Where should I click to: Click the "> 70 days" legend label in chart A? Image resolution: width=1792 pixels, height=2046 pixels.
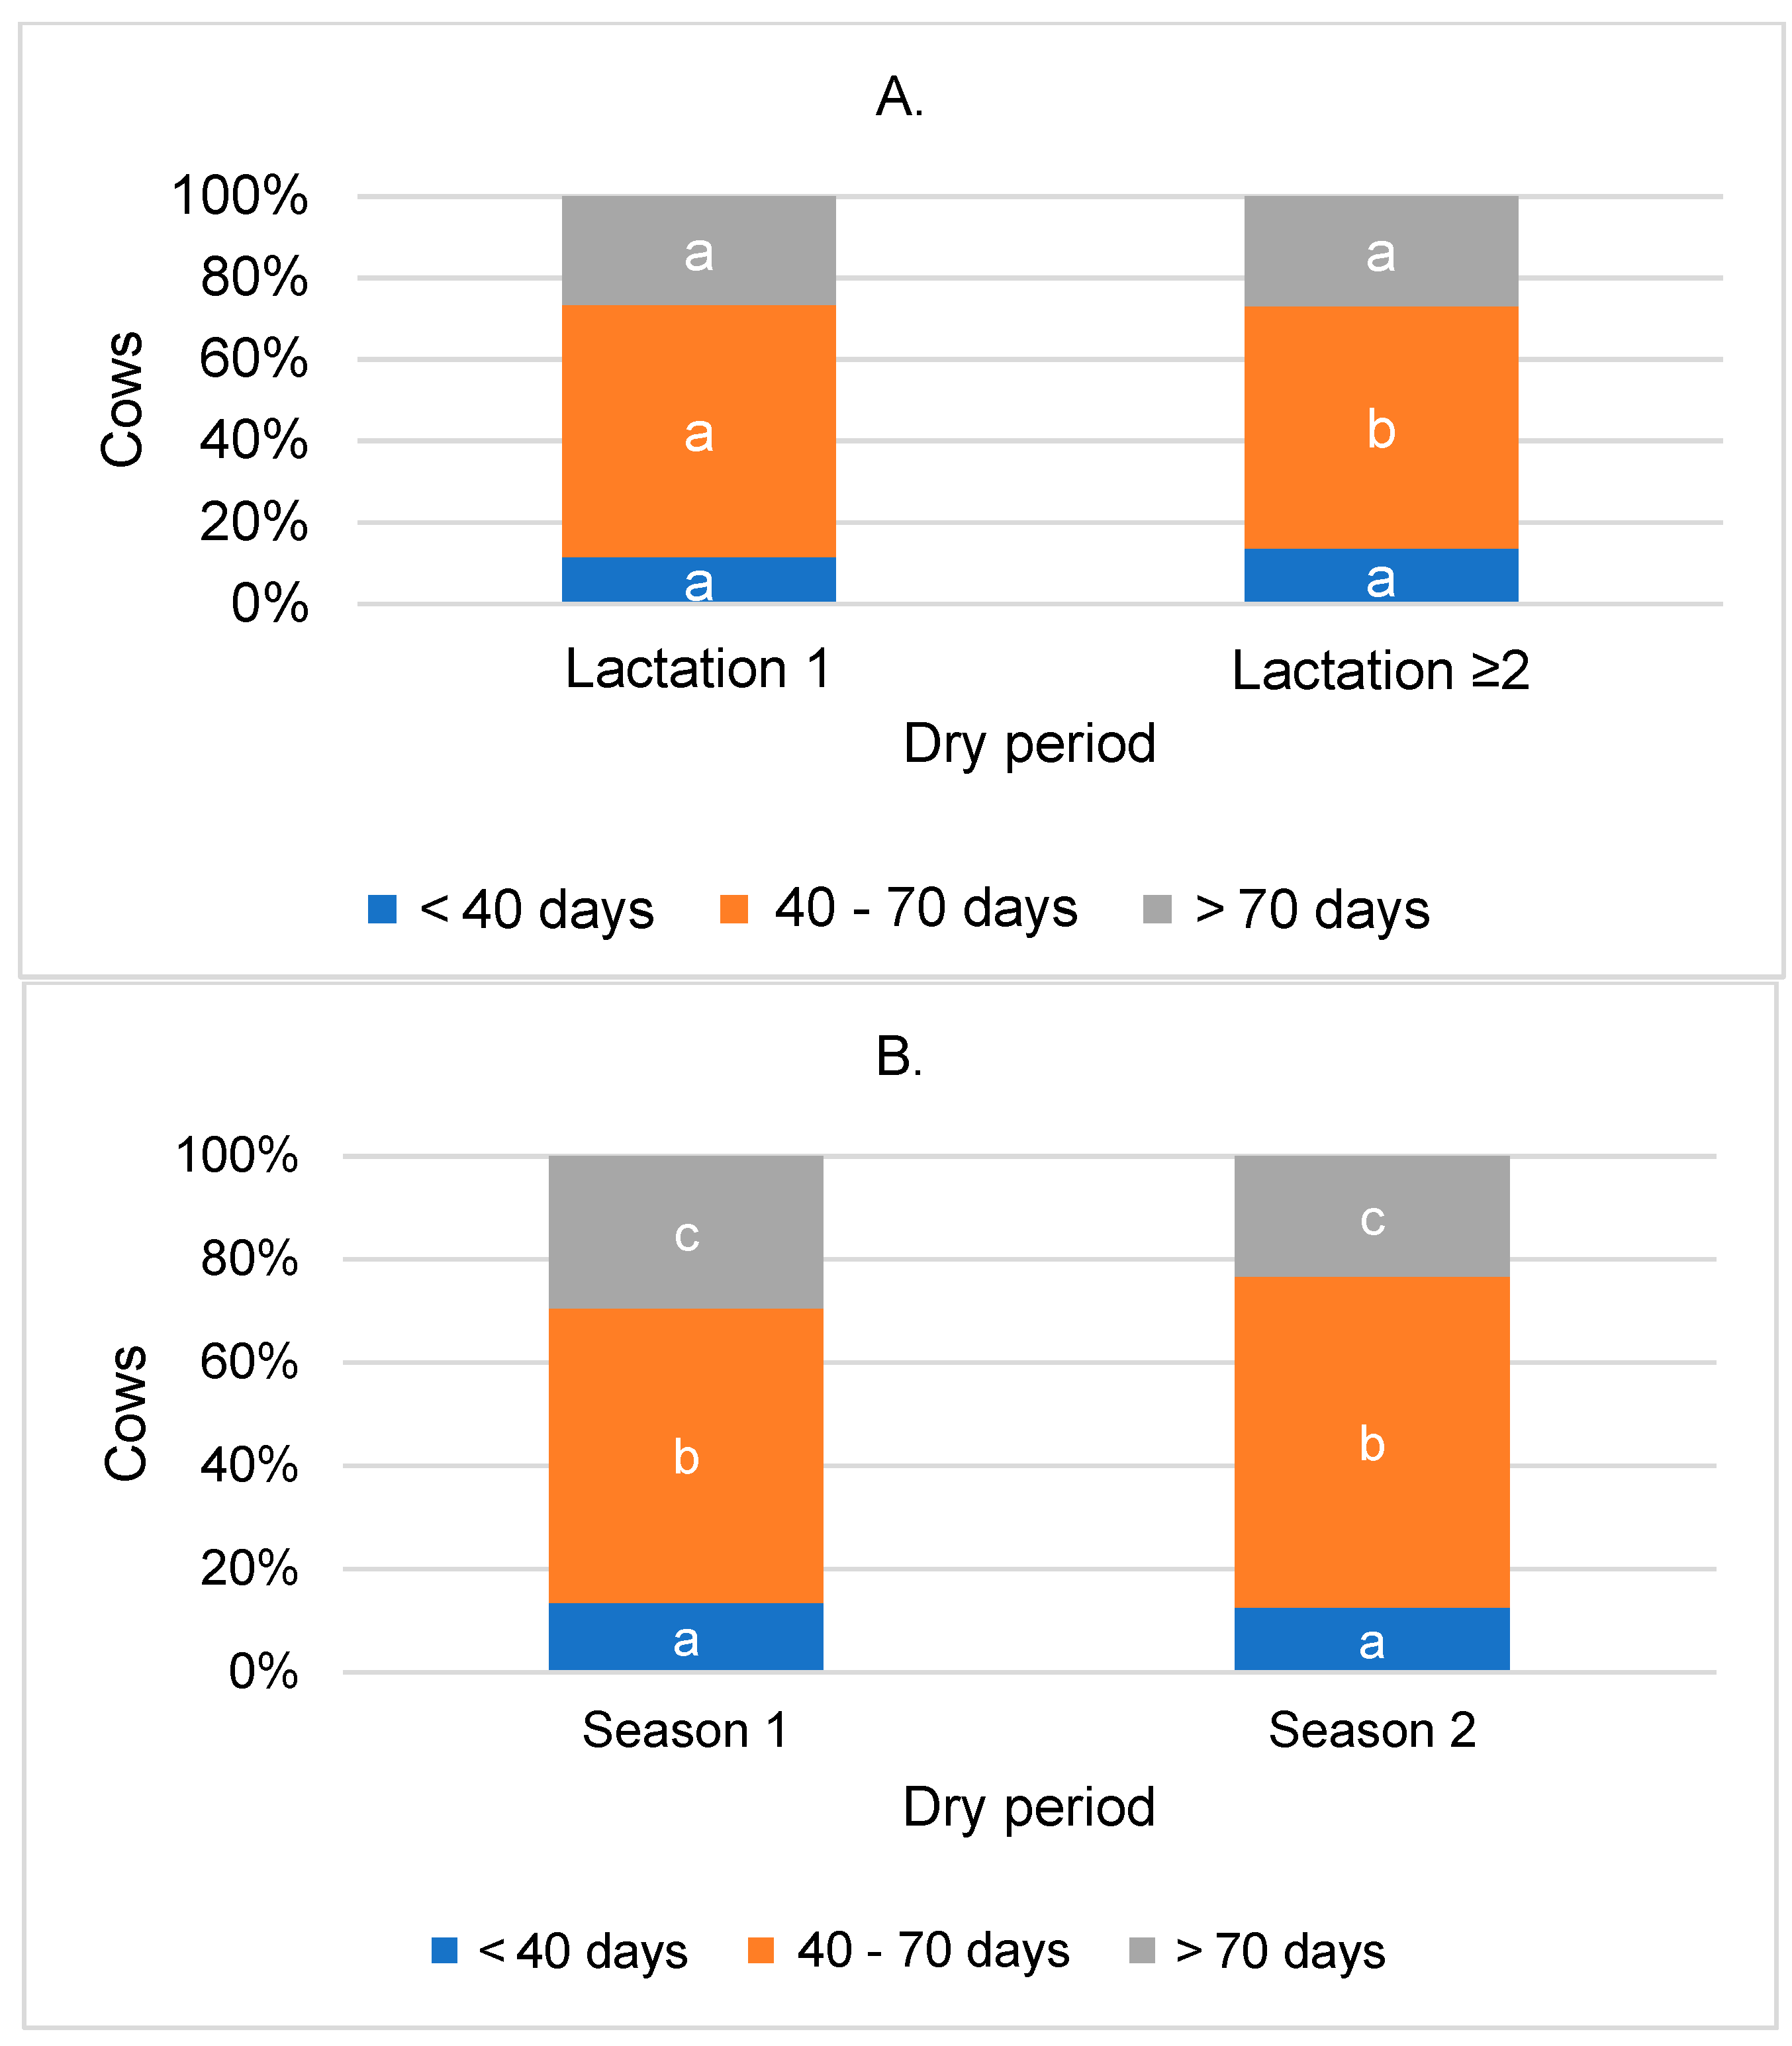(1312, 910)
